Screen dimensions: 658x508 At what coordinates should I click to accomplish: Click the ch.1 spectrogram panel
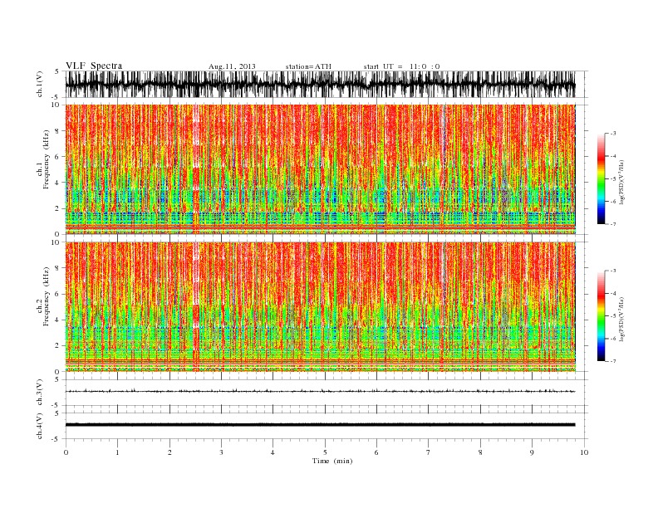[320, 169]
